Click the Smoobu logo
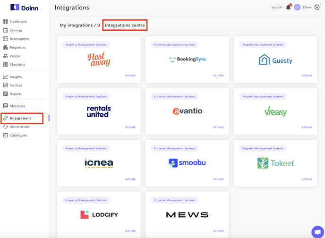This screenshot has height=238, width=325. [x=188, y=163]
